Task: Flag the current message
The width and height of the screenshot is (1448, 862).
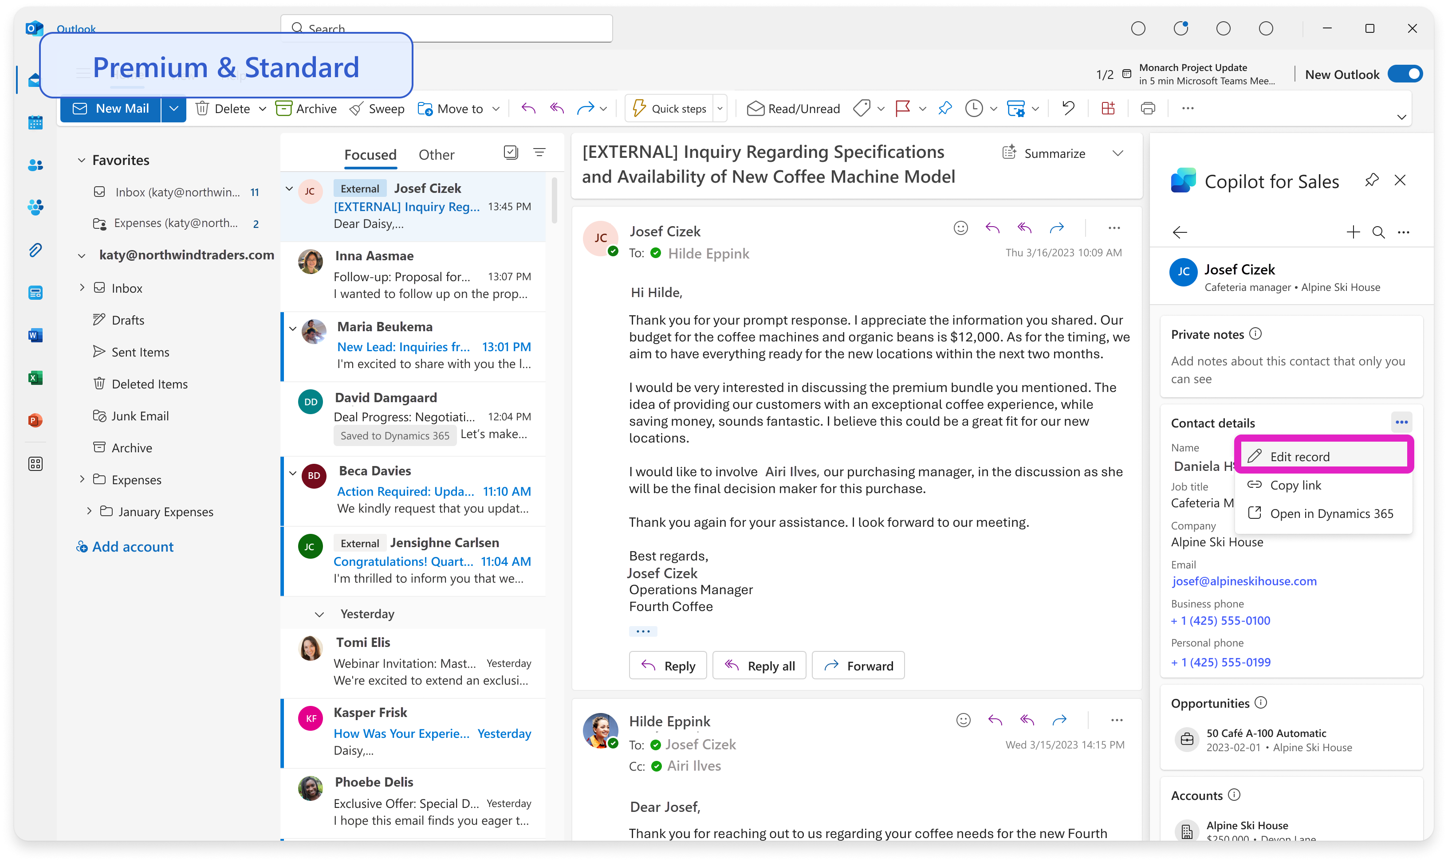Action: pos(902,108)
